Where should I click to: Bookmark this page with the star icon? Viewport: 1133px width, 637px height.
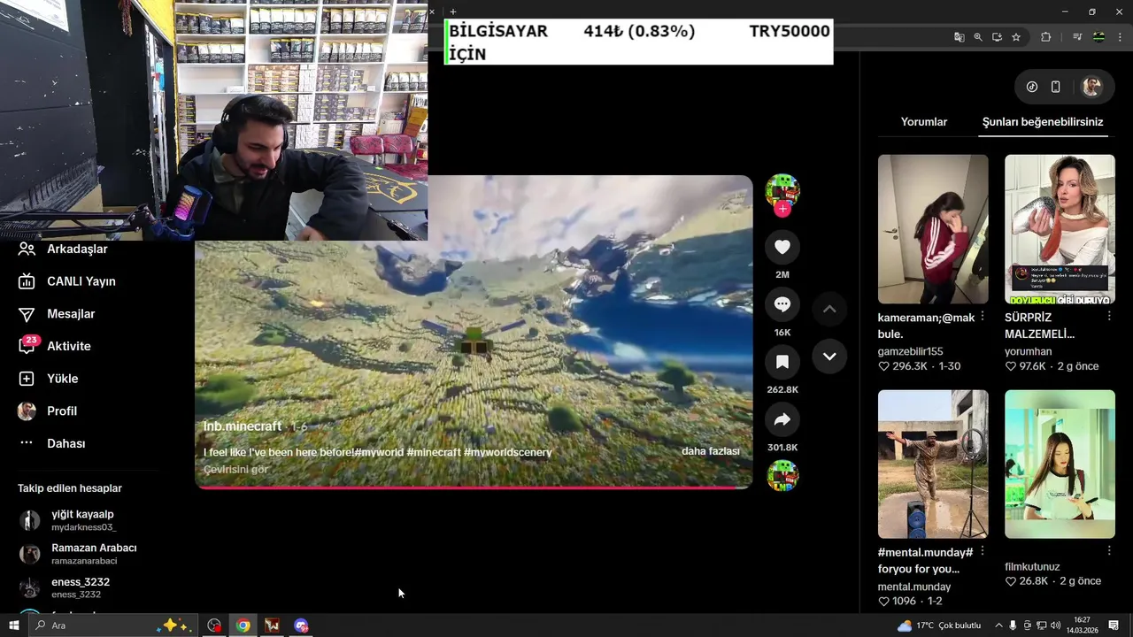pos(1016,37)
